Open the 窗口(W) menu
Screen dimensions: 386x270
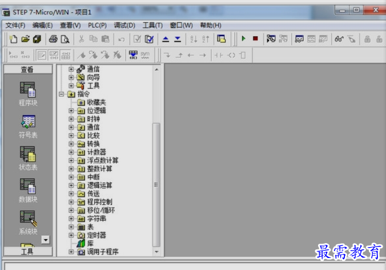click(x=182, y=25)
